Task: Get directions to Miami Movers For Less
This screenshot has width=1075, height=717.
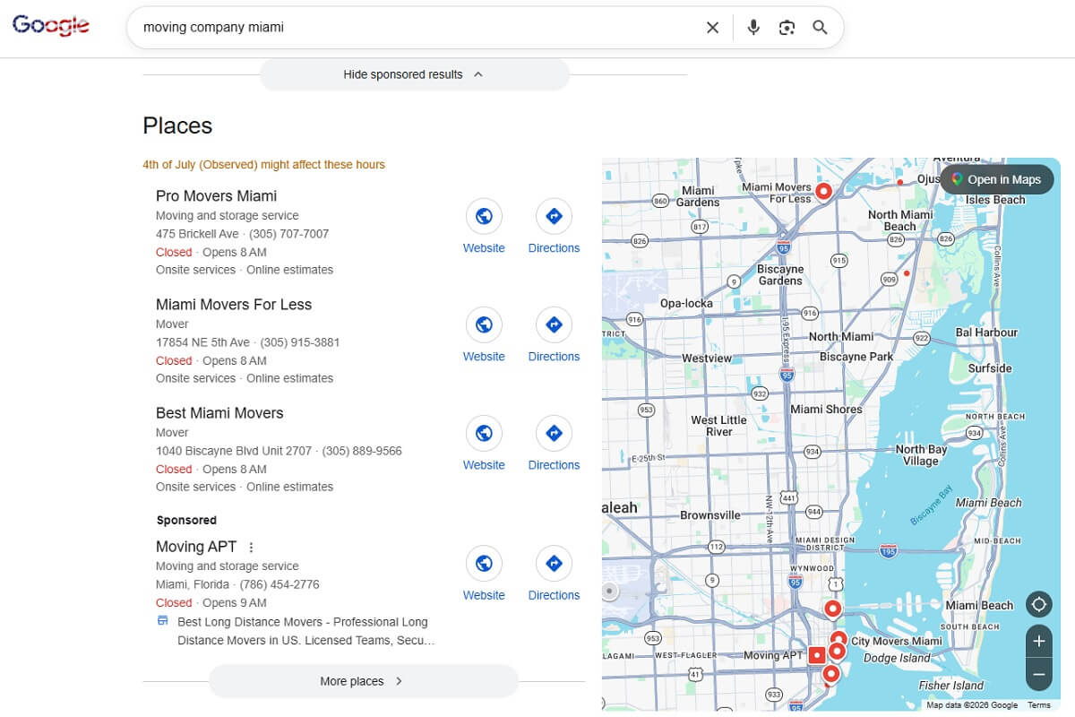Action: point(554,324)
